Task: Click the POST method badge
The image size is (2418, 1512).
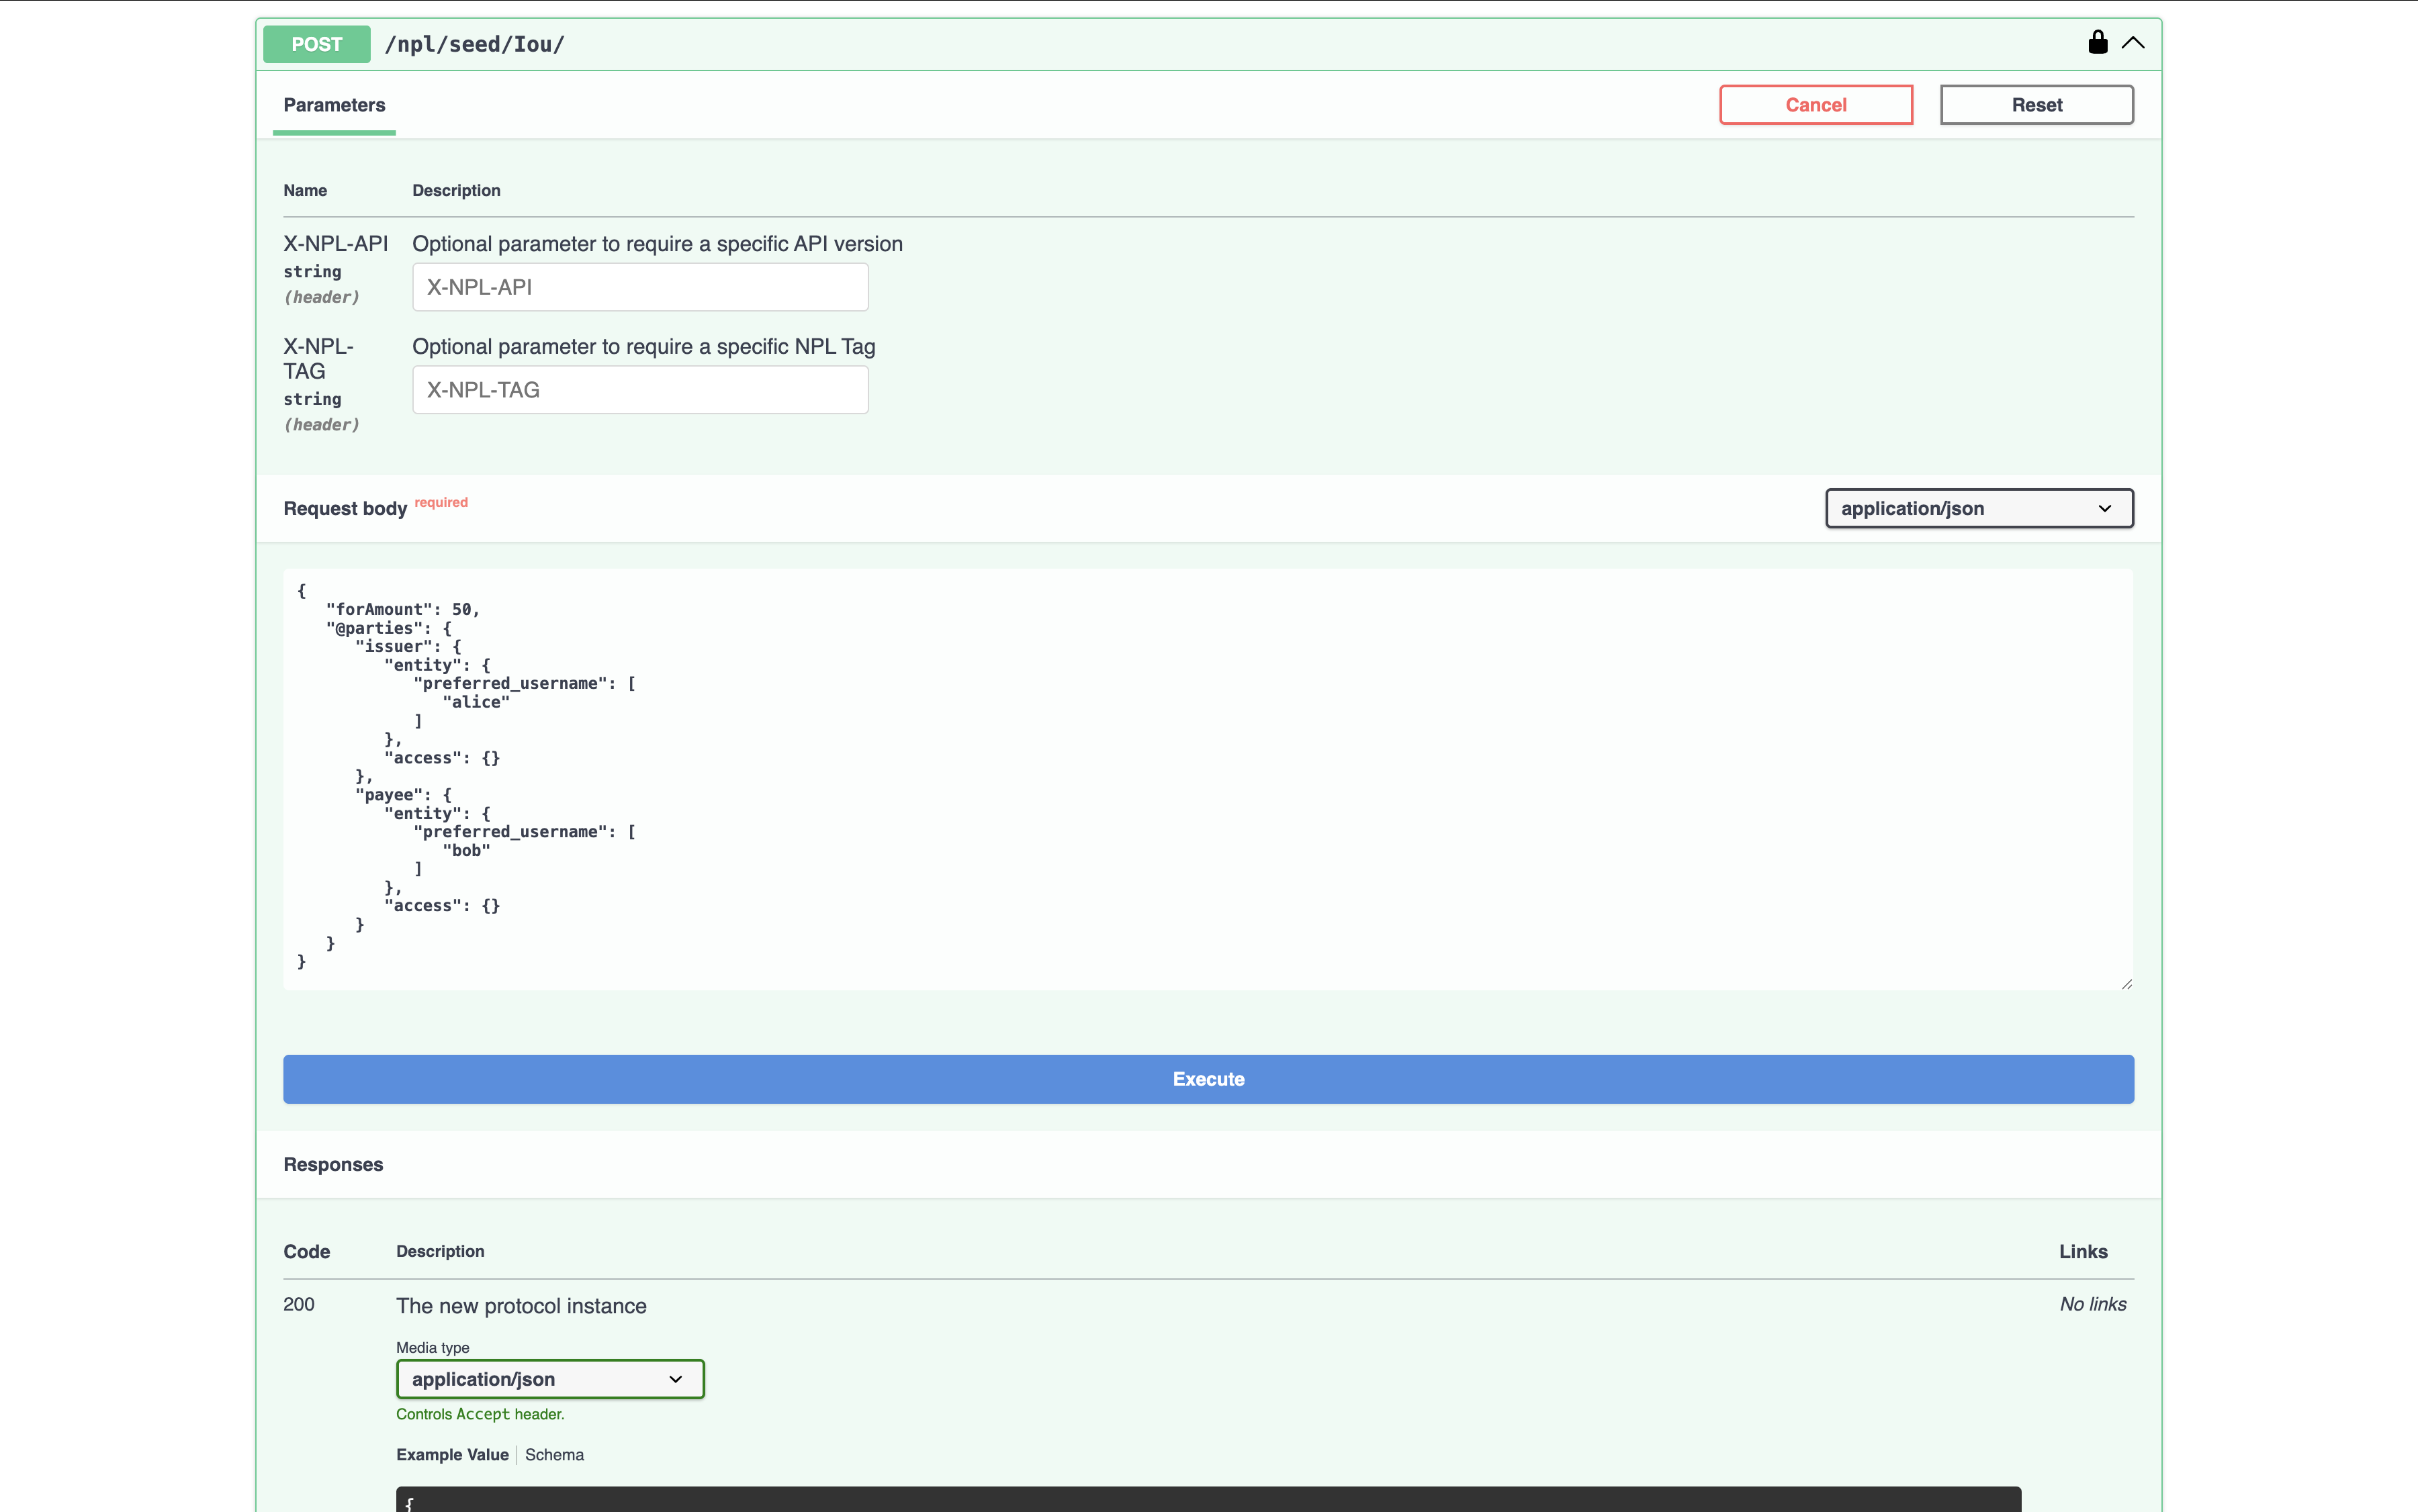Action: pos(316,44)
